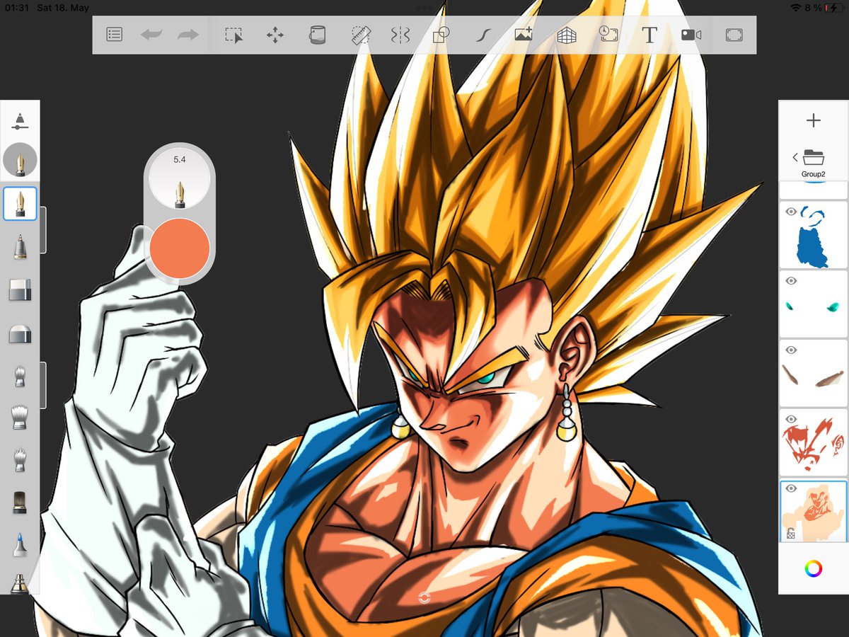Viewport: 849px width, 637px height.
Task: Select the small round bristle brush
Action: (21, 376)
